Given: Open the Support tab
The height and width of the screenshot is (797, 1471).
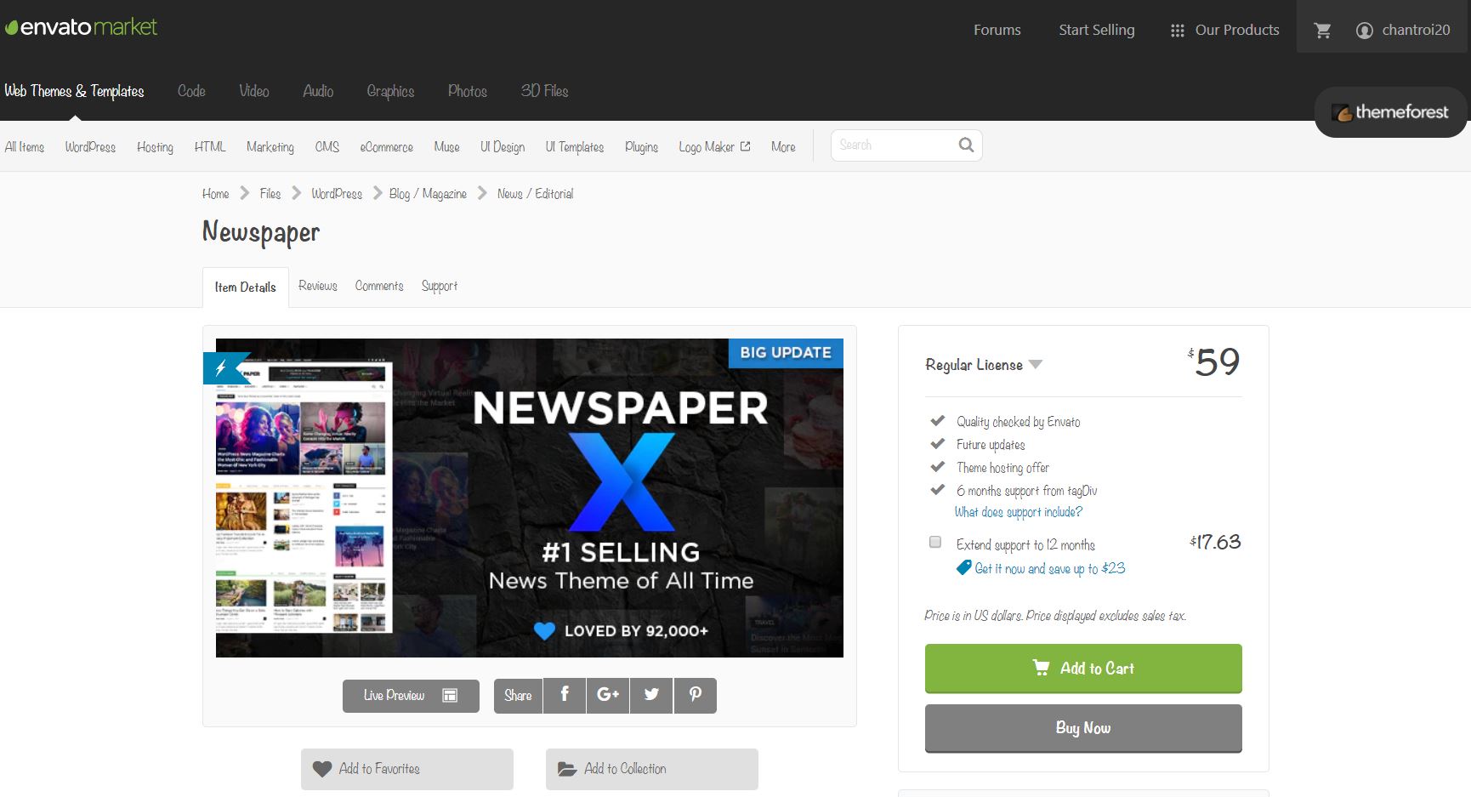Looking at the screenshot, I should tap(440, 286).
